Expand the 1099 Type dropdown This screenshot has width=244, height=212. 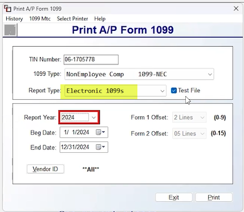point(210,74)
